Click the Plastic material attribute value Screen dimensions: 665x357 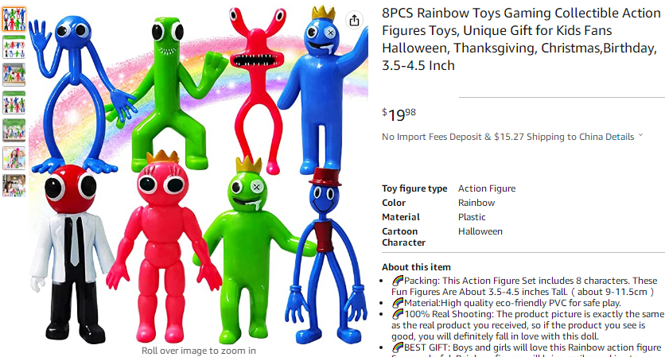point(472,217)
